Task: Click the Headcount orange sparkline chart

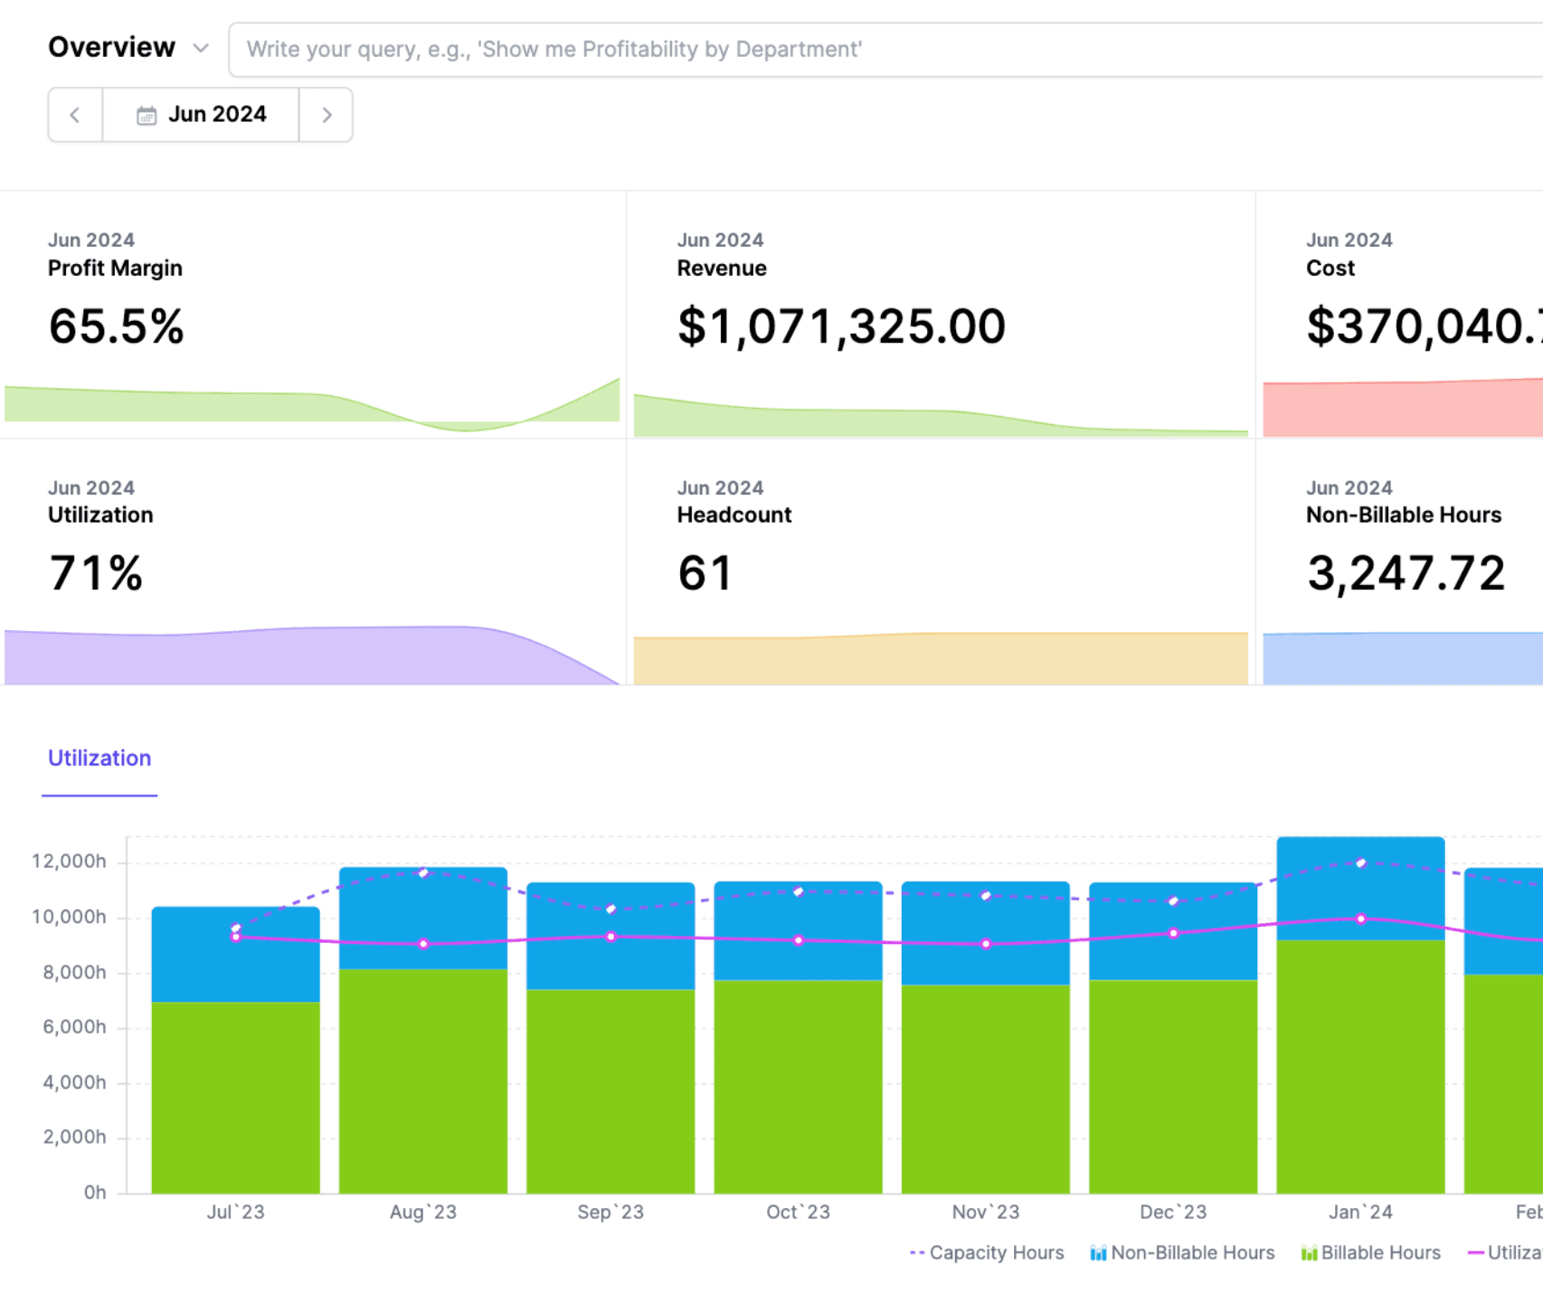Action: pos(941,658)
